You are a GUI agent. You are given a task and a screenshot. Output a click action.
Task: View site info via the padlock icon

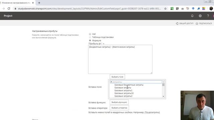(15, 9)
